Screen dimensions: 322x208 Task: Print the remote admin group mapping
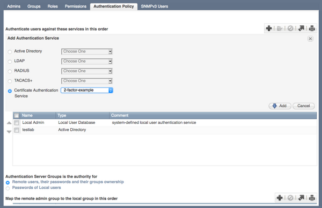point(312,198)
